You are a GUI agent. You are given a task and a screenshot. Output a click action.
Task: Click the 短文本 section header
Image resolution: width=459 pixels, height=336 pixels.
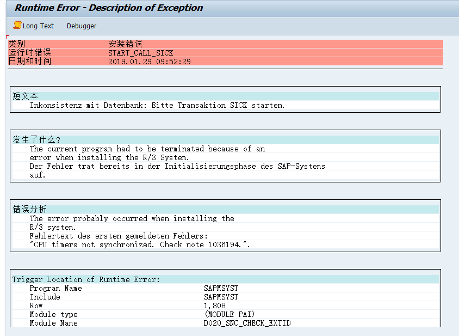(x=25, y=96)
